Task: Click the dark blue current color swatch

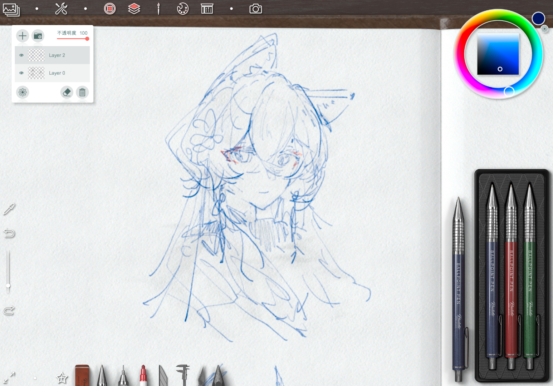Action: click(538, 18)
